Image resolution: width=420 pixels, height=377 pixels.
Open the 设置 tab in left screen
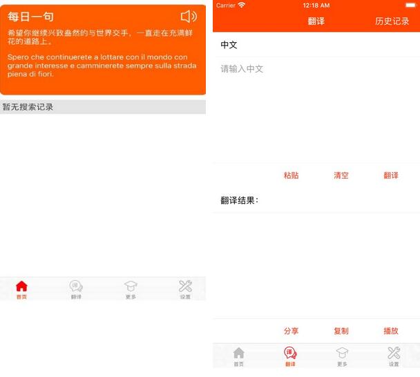pyautogui.click(x=185, y=289)
